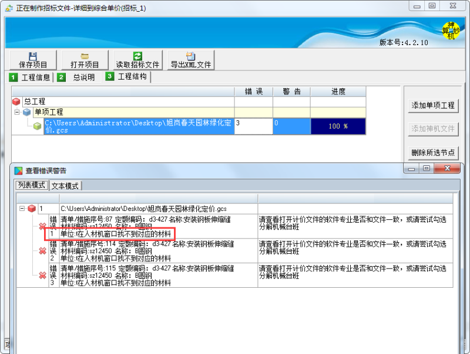The image size is (470, 354).
Task: Select the 旭岚春天园林绿化定价.gcs file row
Action: [139, 126]
